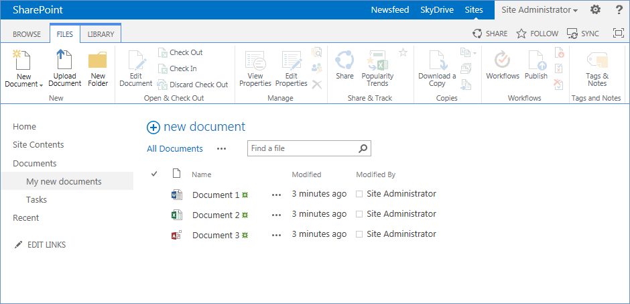Viewport: 630px width, 304px height.
Task: Open the All Documents view link
Action: point(175,149)
